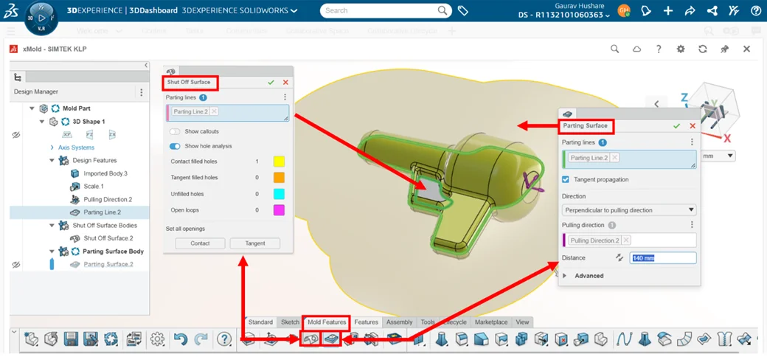The width and height of the screenshot is (767, 357).
Task: Collapse Parting Surface Body node
Action: pyautogui.click(x=52, y=252)
